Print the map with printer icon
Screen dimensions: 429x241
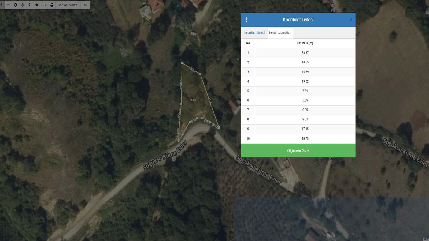52,5
